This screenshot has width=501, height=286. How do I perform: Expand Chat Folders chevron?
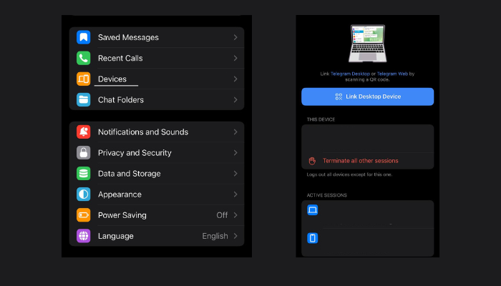point(235,99)
